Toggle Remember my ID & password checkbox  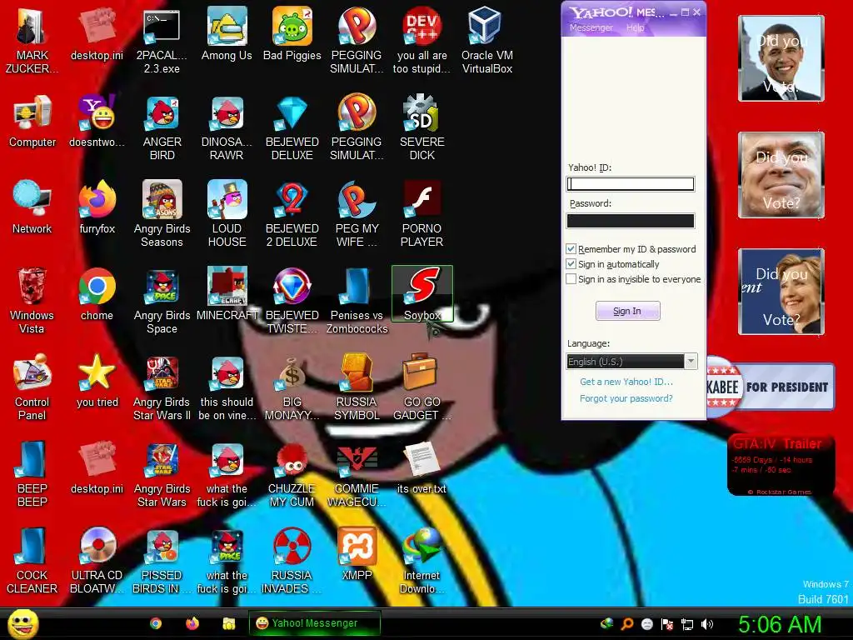tap(571, 249)
